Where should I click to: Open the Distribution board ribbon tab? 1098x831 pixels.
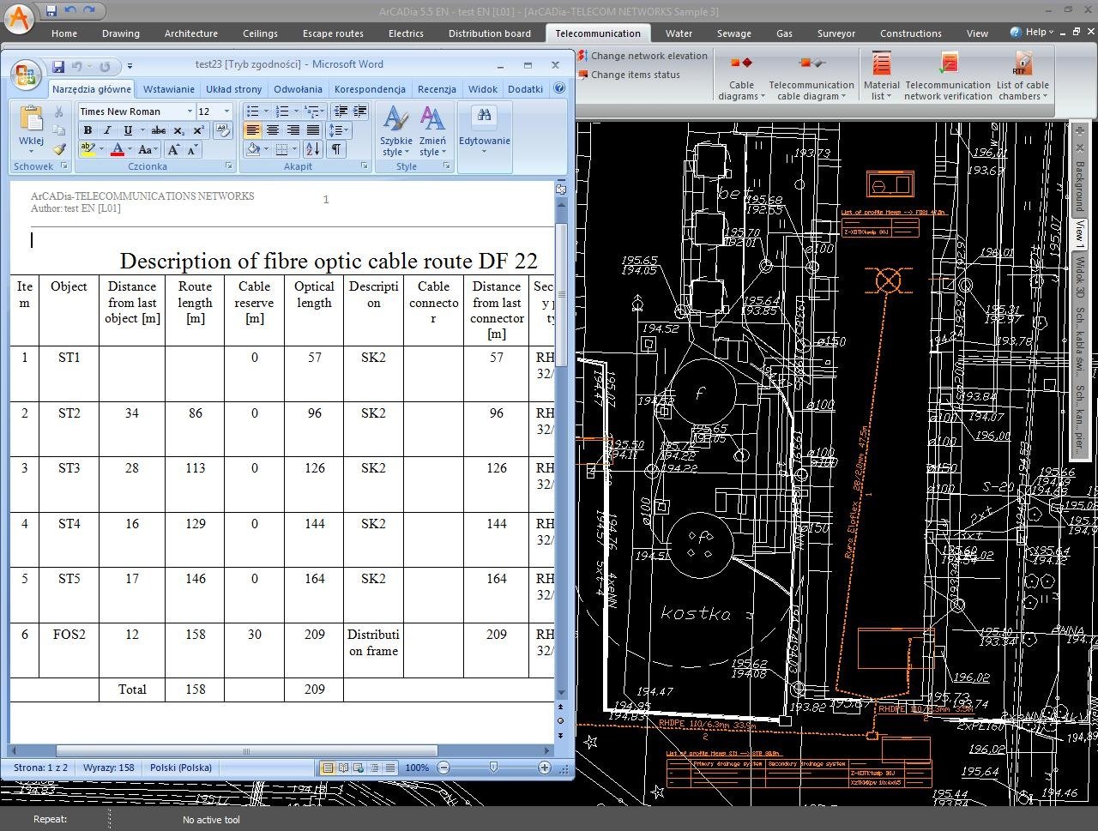[x=489, y=33]
